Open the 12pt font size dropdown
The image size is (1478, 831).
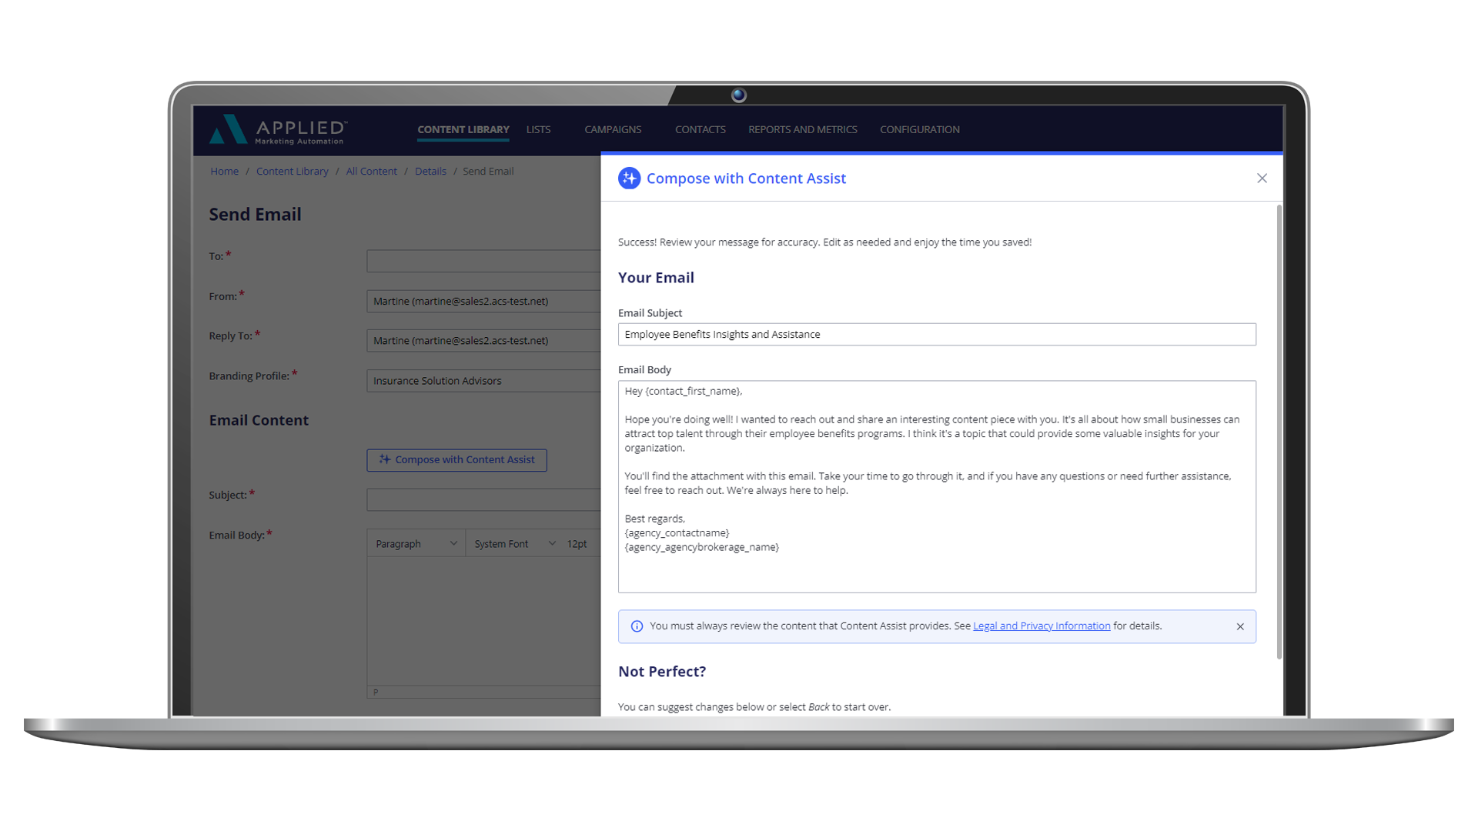pos(579,544)
